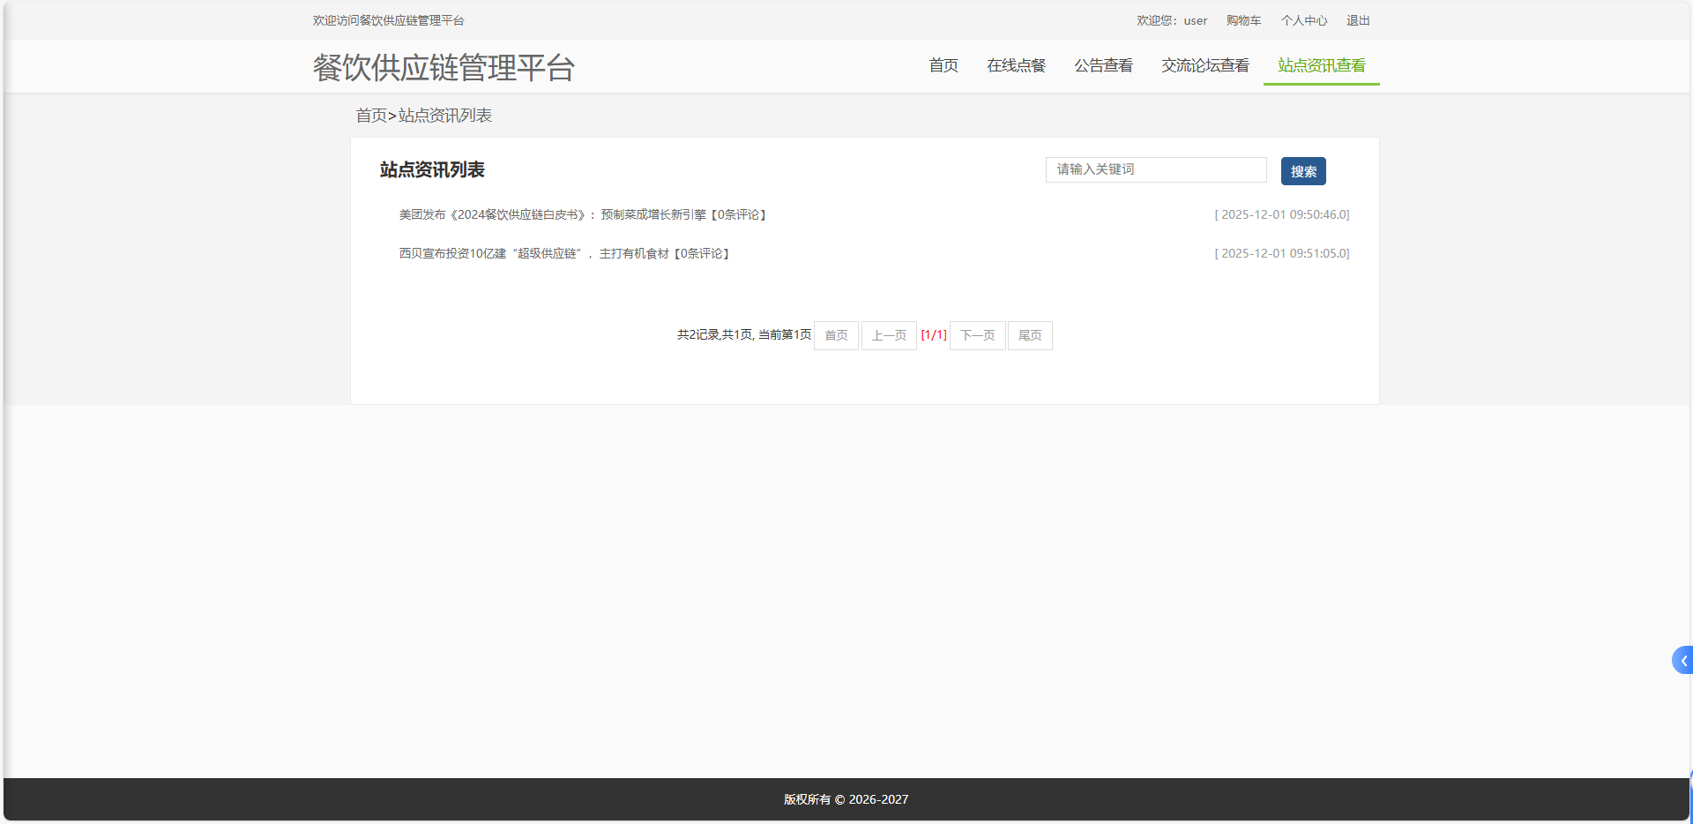Image resolution: width=1693 pixels, height=824 pixels.
Task: Click the 首页>站点资讯列表 breadcrumb
Action: click(x=423, y=116)
